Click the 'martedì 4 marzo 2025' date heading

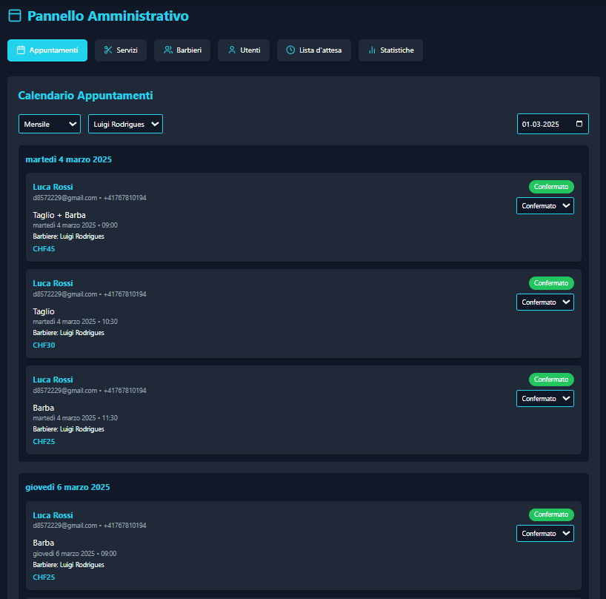[68, 159]
